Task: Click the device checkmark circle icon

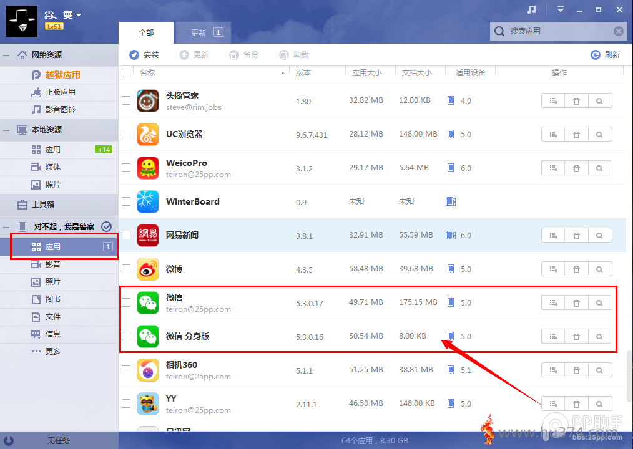Action: click(107, 227)
